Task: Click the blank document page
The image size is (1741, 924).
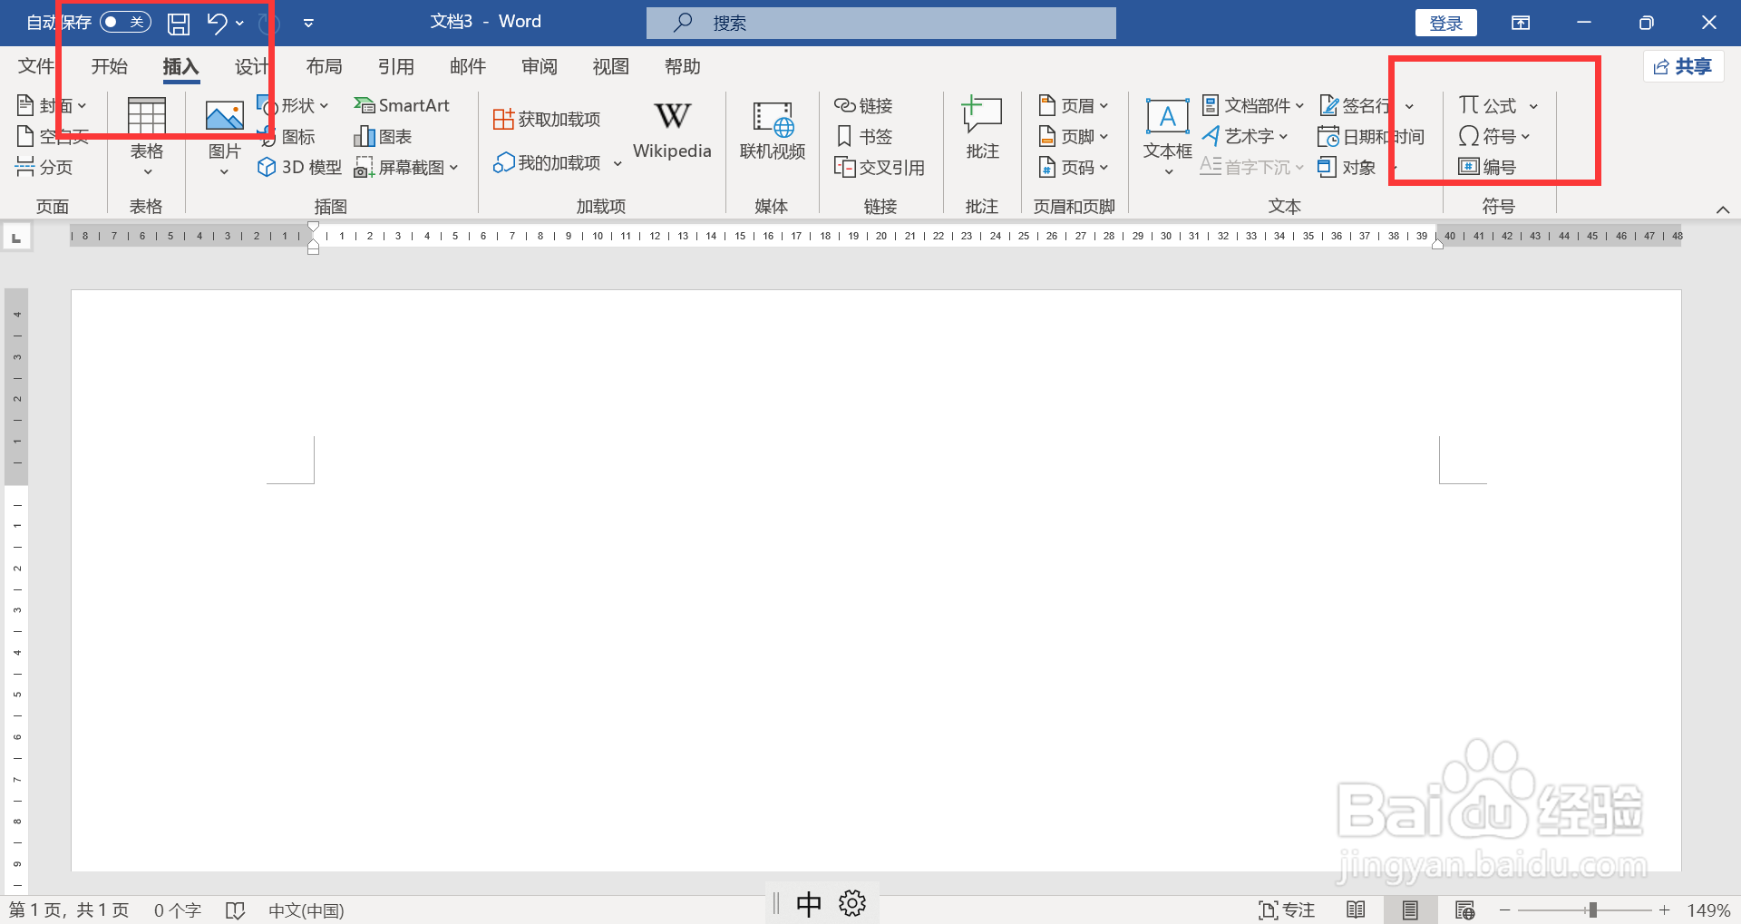Action: pos(876,580)
